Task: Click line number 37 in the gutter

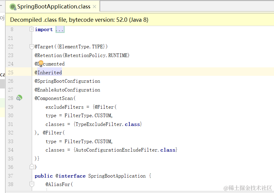Action: [x=11, y=176]
